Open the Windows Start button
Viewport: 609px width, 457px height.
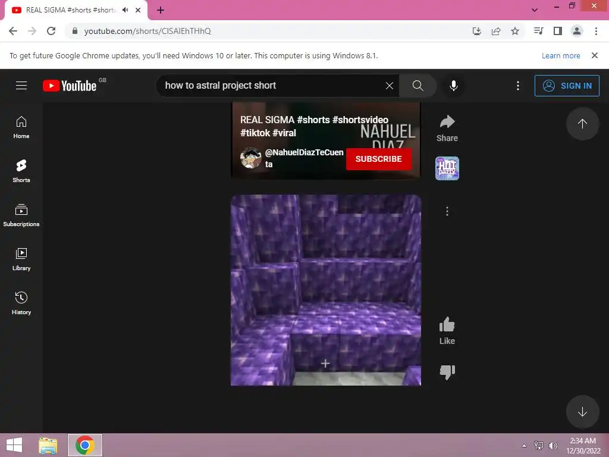click(14, 445)
